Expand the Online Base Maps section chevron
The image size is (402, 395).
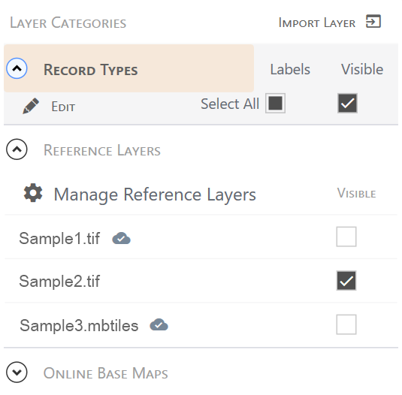tap(17, 372)
